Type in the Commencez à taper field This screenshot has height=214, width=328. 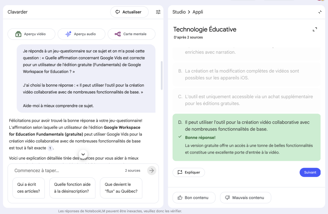[x=67, y=170]
